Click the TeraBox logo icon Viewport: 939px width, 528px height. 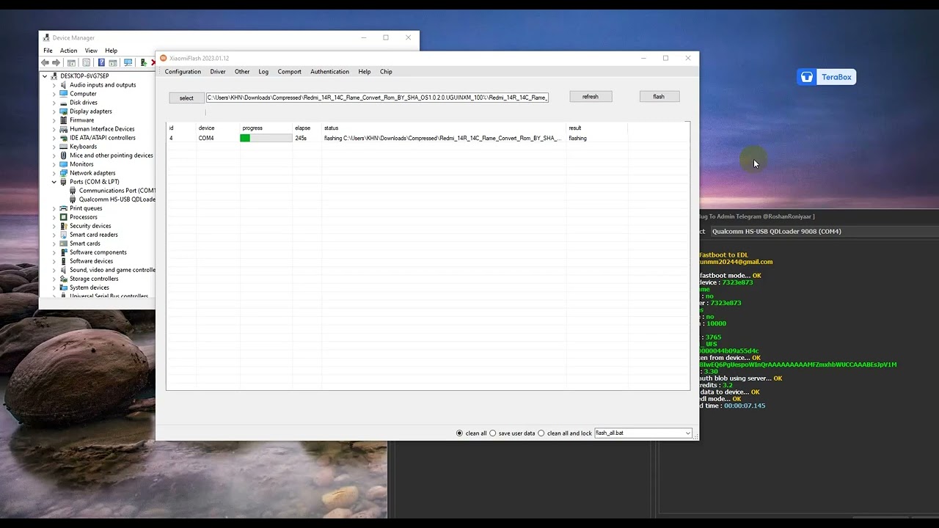pyautogui.click(x=807, y=77)
